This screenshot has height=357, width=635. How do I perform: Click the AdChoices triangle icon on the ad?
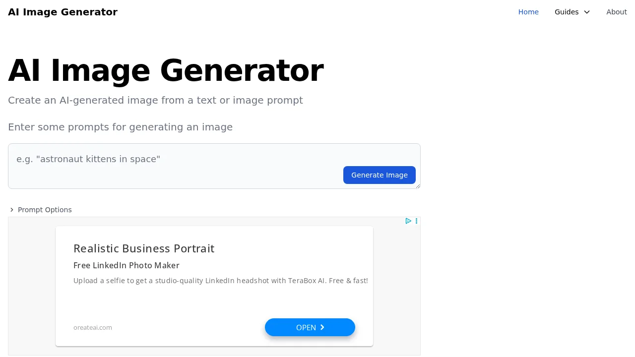408,221
